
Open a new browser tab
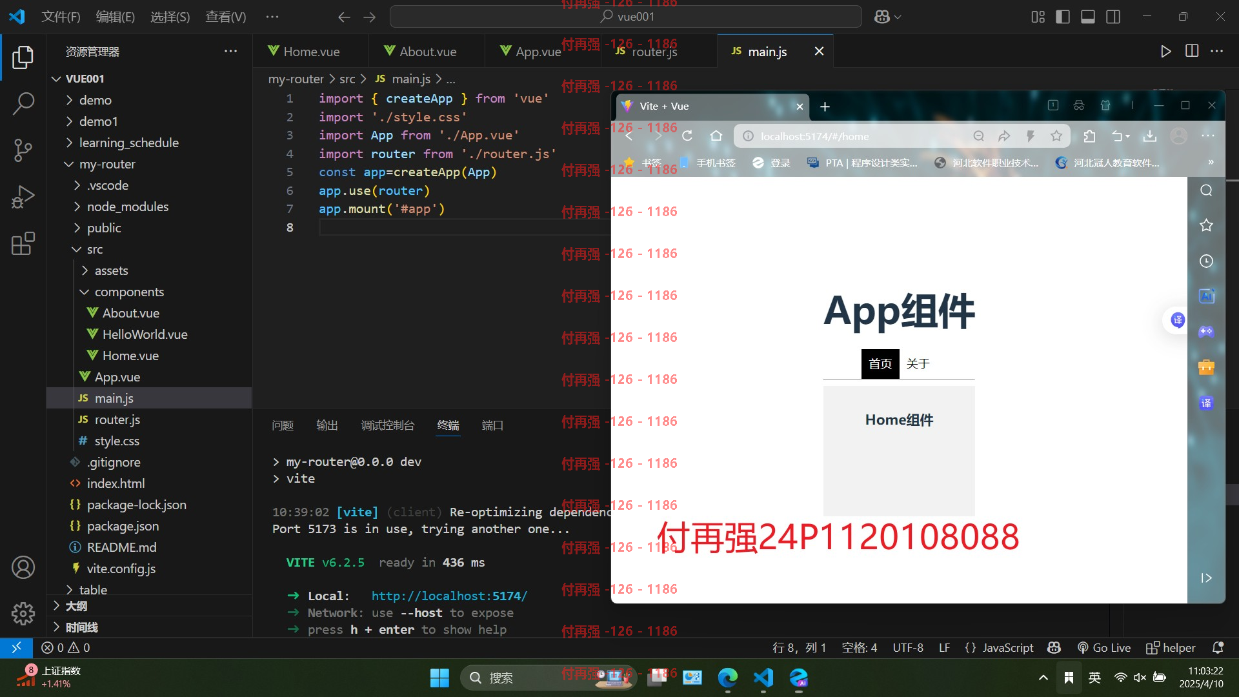[x=825, y=106]
